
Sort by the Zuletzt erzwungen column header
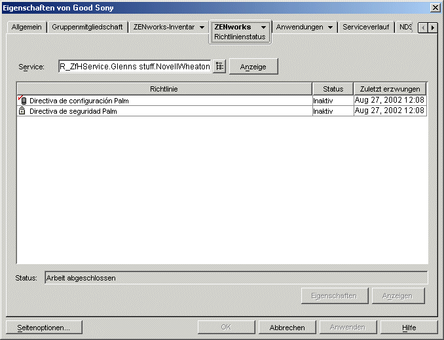[390, 89]
